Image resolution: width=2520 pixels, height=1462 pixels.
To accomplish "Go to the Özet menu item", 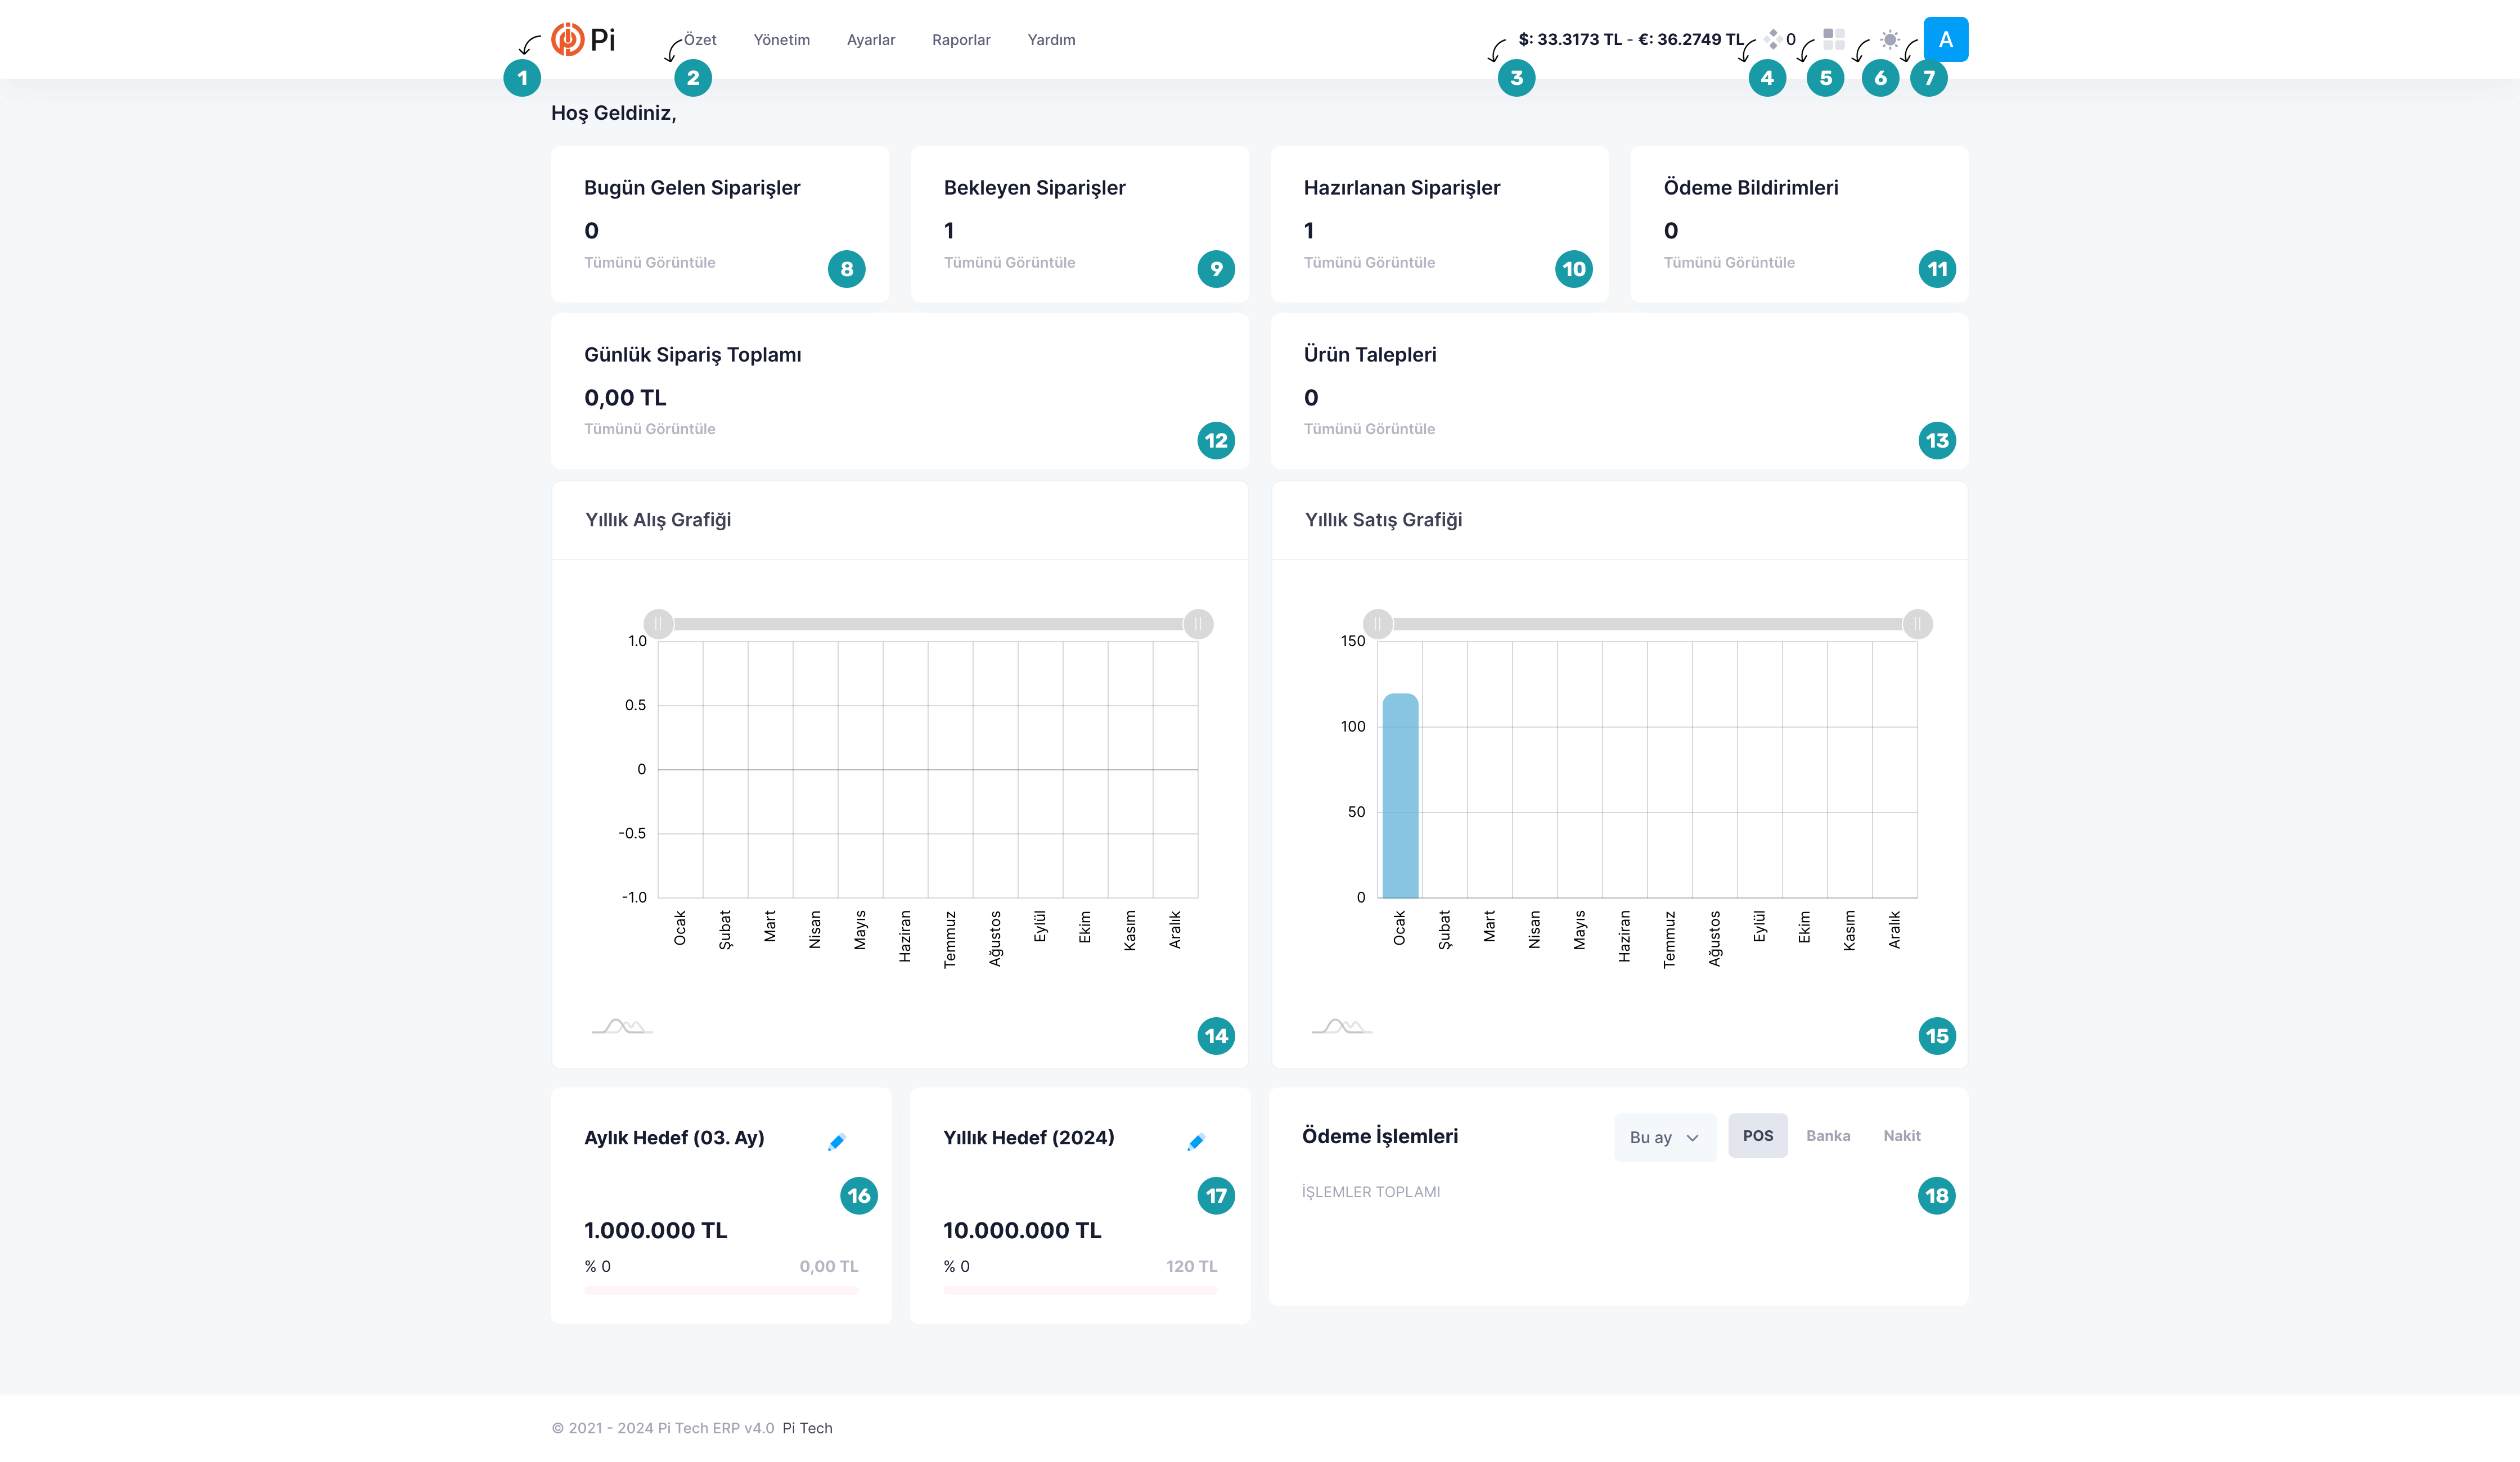I will tap(700, 40).
